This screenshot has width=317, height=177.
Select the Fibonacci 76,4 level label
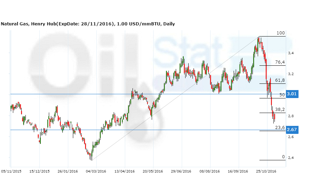tap(280, 62)
